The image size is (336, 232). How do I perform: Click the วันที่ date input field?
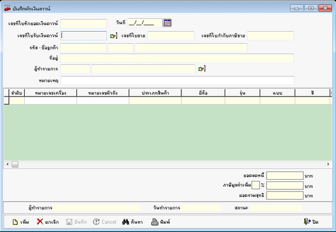click(x=144, y=23)
